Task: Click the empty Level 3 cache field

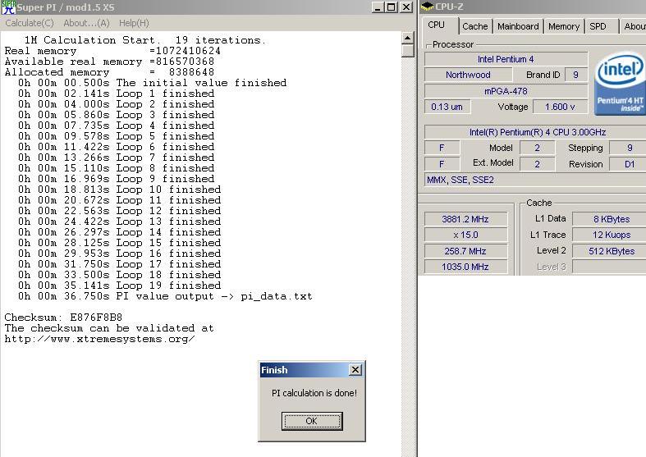Action: coord(609,267)
